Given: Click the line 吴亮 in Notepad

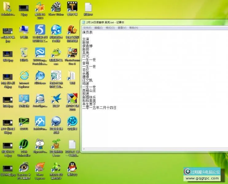Looking at the screenshot, I should pyautogui.click(x=86, y=53).
